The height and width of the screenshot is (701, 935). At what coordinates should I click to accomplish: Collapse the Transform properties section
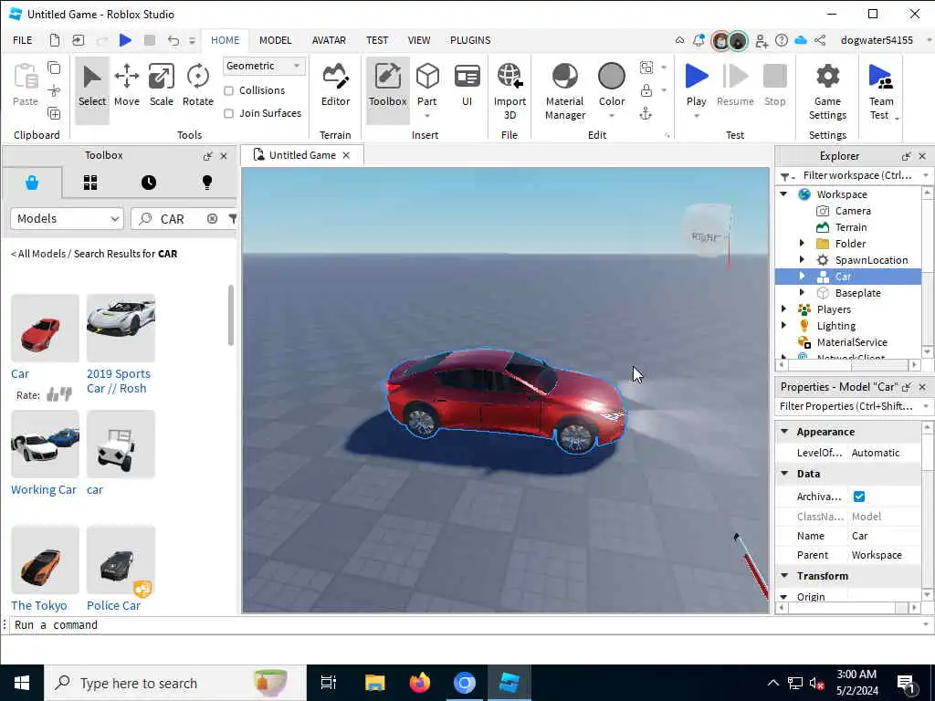pos(784,576)
